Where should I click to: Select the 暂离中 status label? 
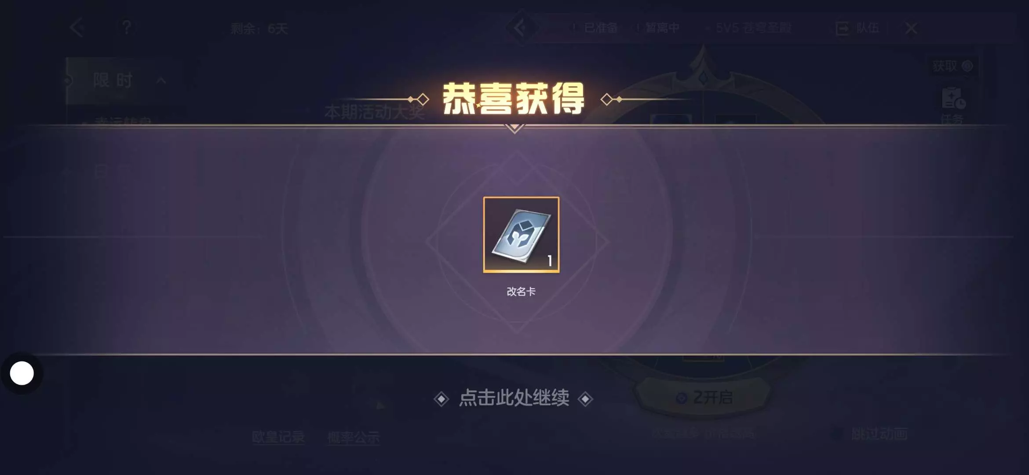[x=662, y=28]
